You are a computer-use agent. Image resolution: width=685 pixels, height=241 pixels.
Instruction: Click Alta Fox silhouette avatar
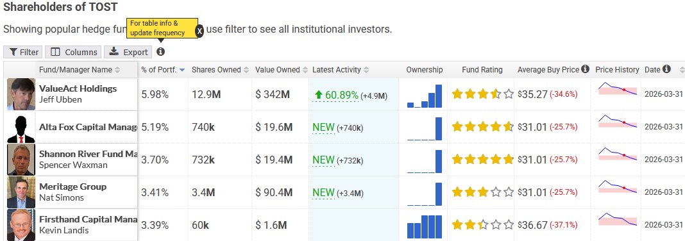click(x=21, y=127)
